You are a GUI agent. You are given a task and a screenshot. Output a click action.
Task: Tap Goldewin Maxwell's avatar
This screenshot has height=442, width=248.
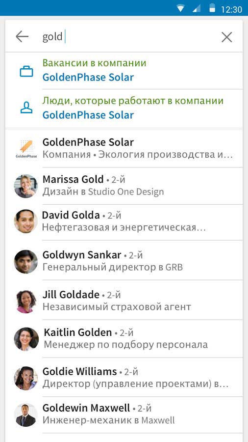tap(26, 414)
